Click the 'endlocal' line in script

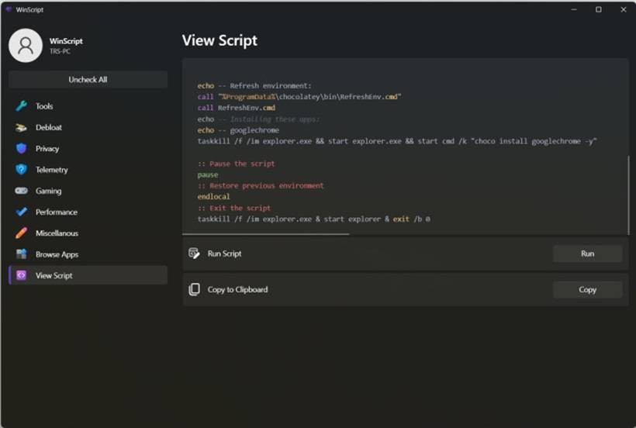point(214,197)
